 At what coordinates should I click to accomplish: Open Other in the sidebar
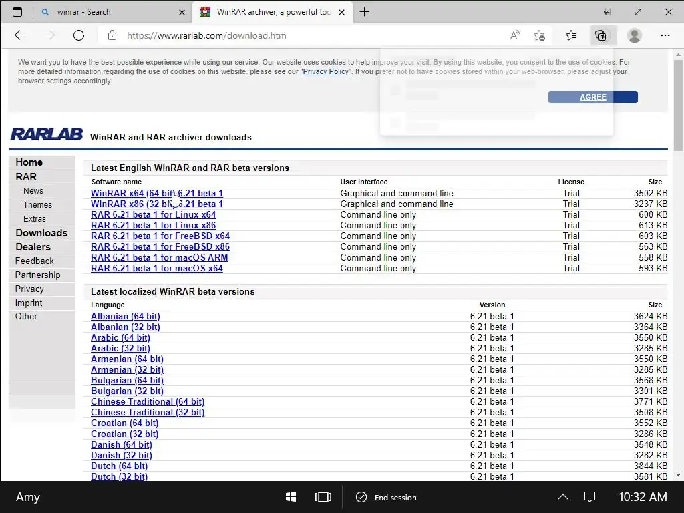click(26, 316)
